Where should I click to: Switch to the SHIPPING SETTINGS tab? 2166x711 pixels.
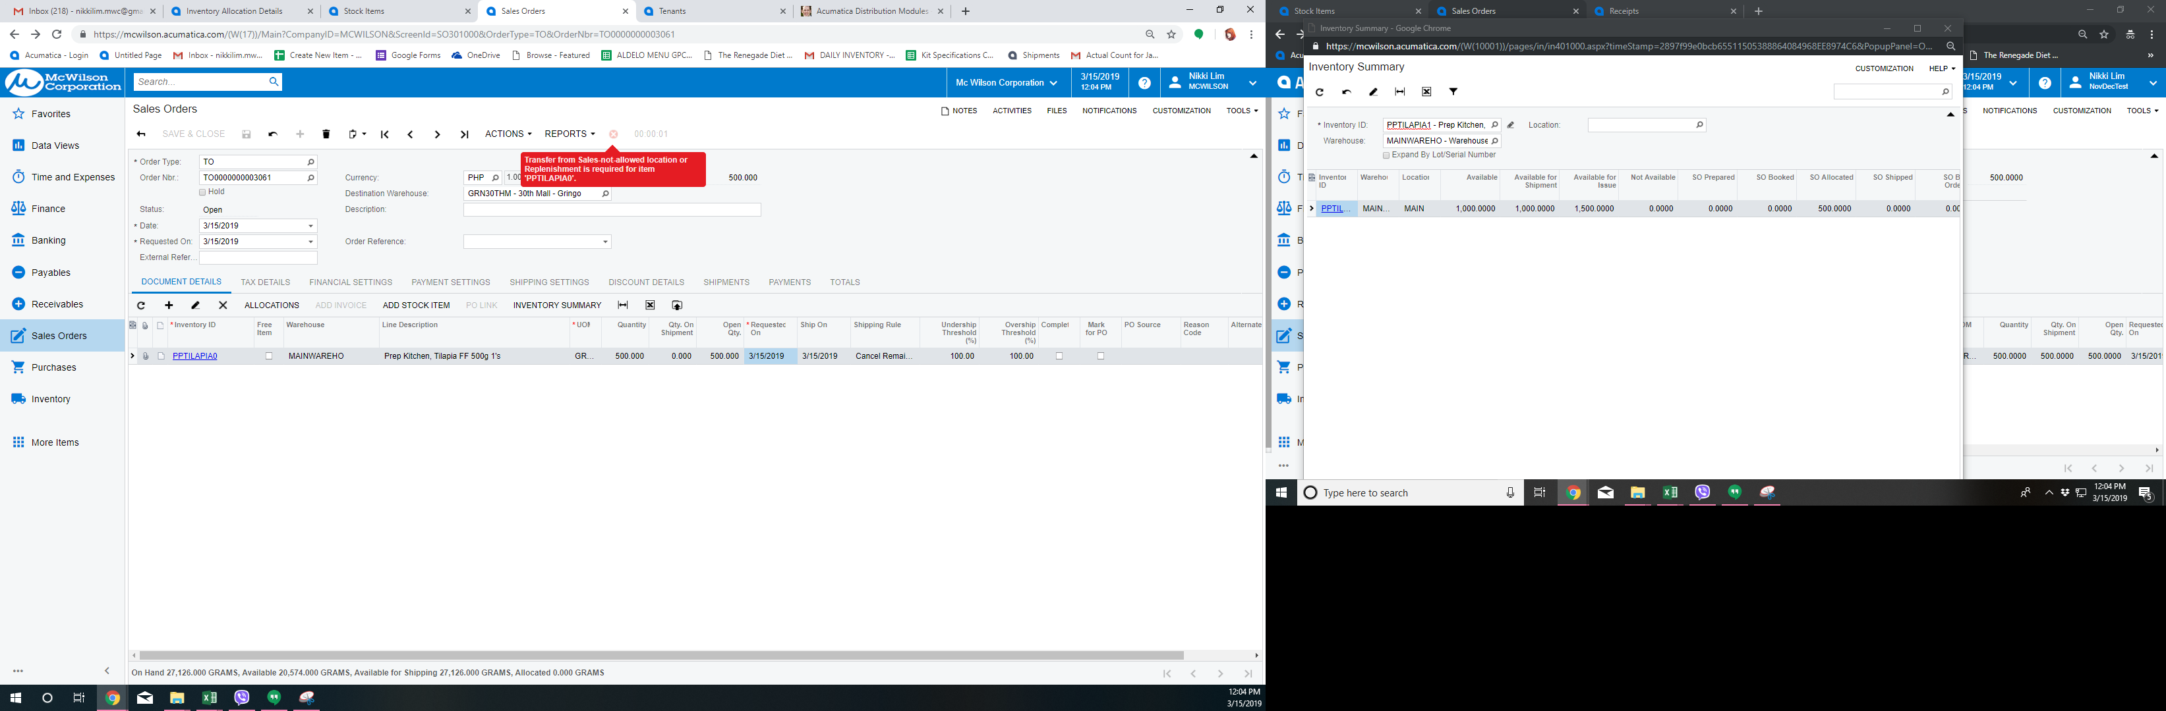pos(549,282)
